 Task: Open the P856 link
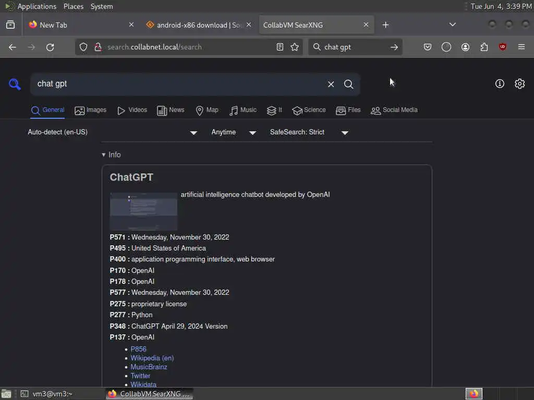[x=138, y=349]
